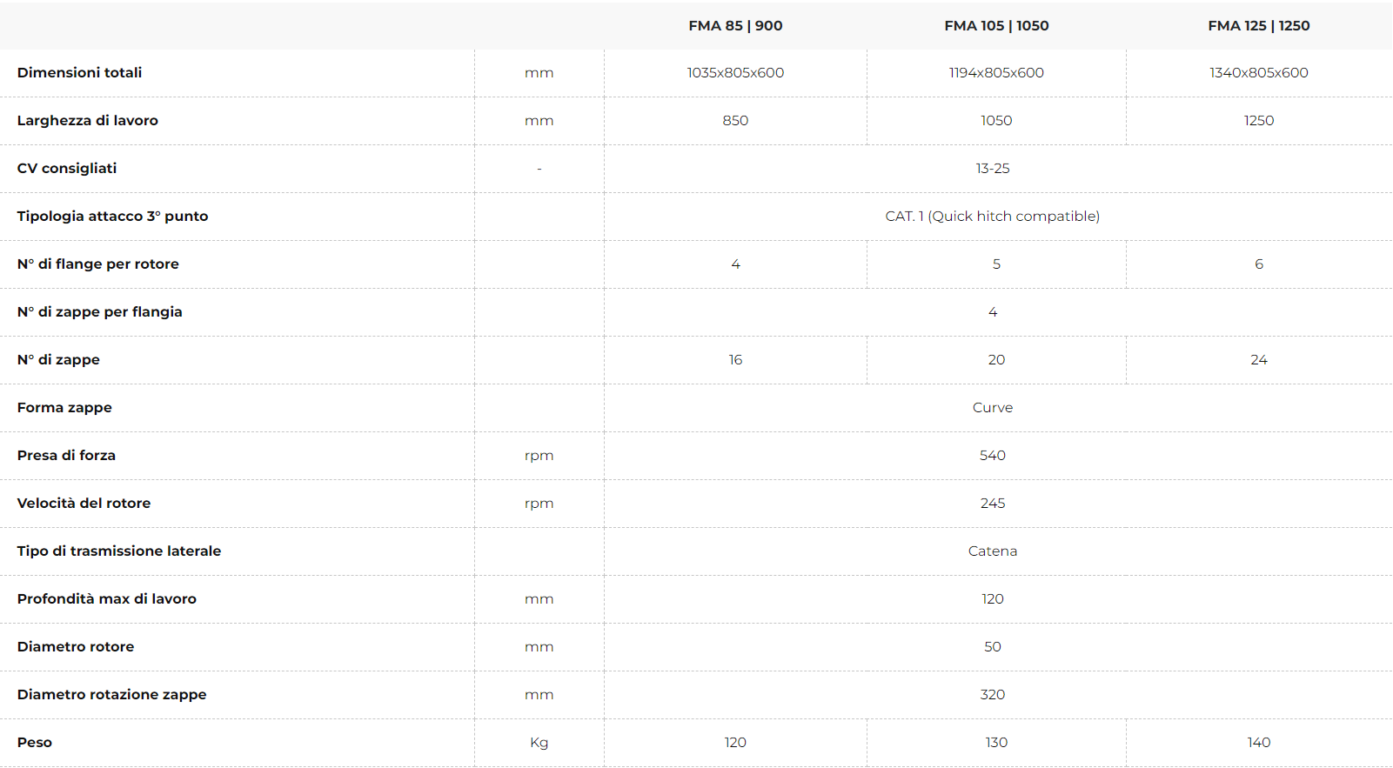Click the FMA 125 | 1250 column header

(x=1258, y=26)
